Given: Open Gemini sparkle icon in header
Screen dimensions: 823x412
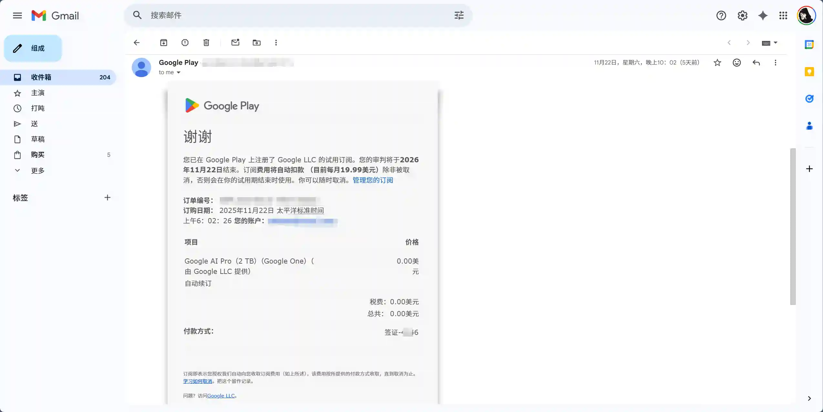Looking at the screenshot, I should coord(763,15).
